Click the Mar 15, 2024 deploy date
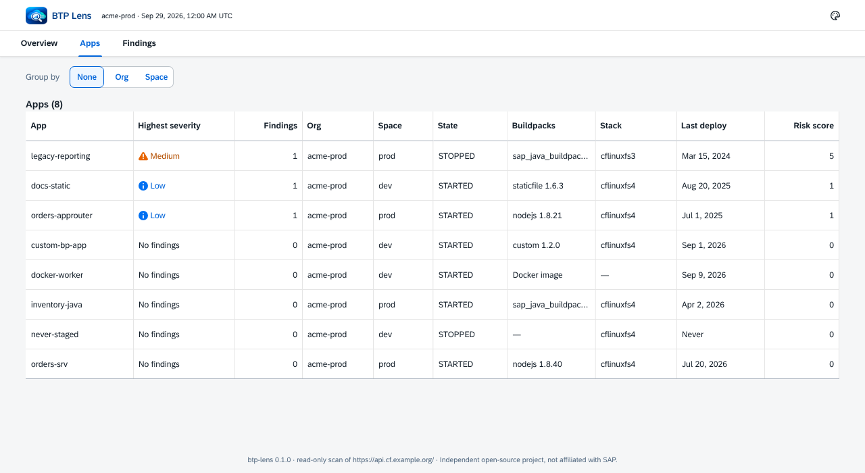The width and height of the screenshot is (865, 473). [706, 156]
